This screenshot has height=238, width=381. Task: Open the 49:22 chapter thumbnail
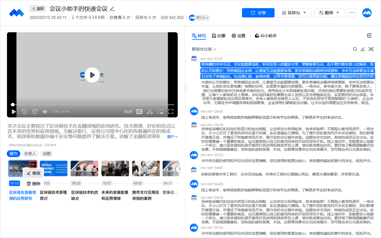click(x=146, y=169)
